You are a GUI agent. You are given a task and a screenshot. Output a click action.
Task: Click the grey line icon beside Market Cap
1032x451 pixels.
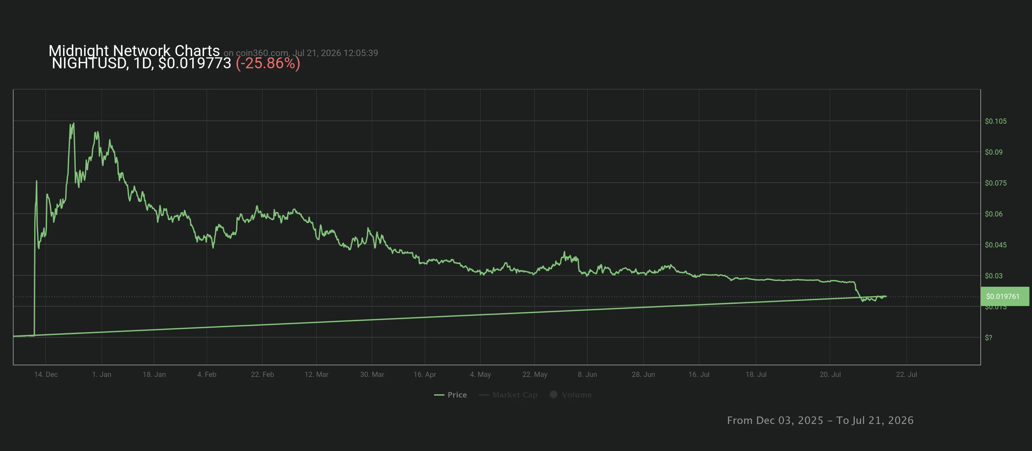point(484,395)
